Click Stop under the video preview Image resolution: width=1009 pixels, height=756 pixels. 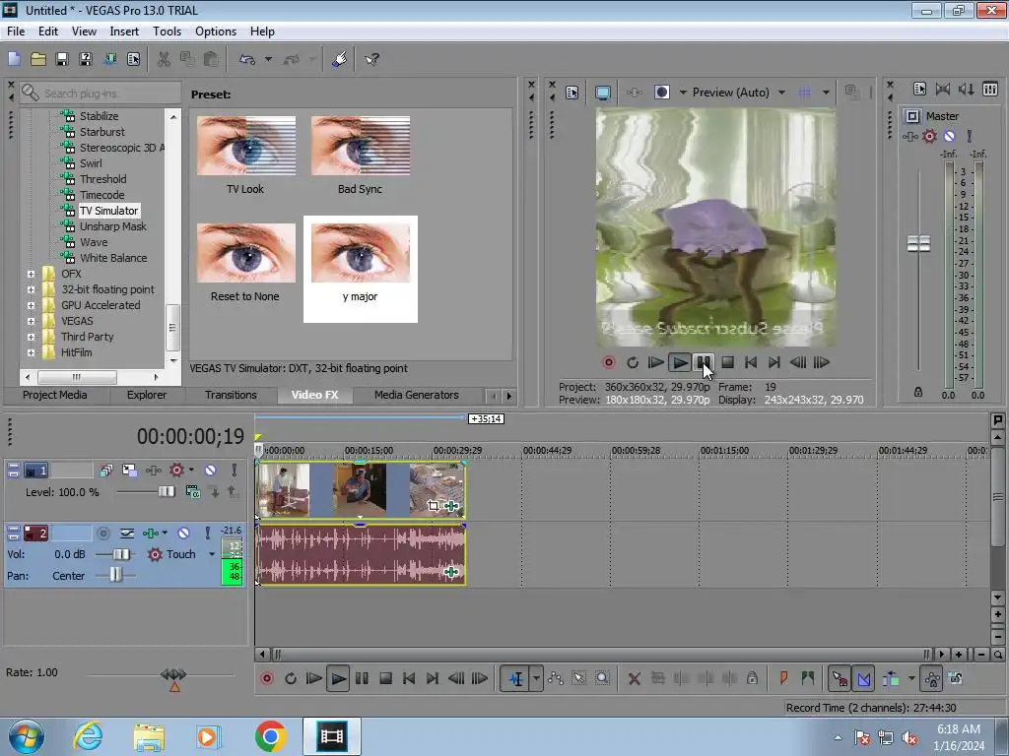point(728,362)
